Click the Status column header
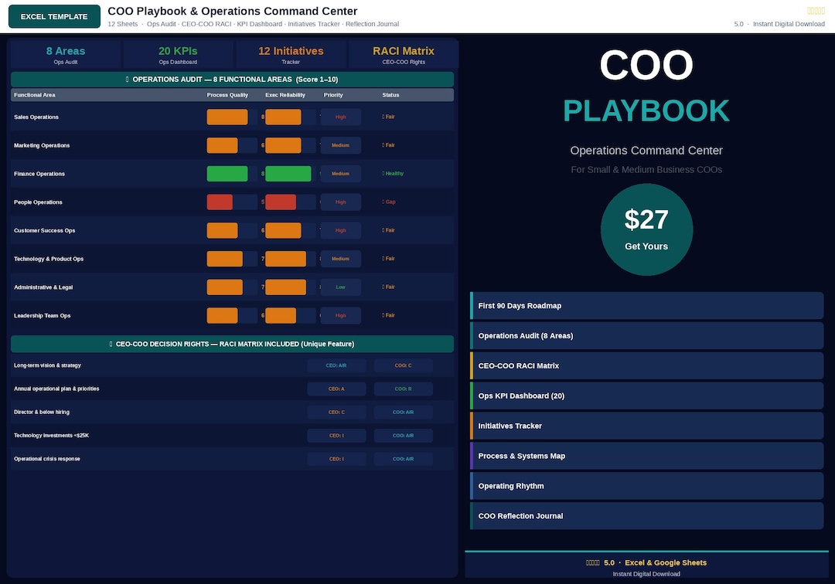The width and height of the screenshot is (835, 584). pyautogui.click(x=390, y=95)
